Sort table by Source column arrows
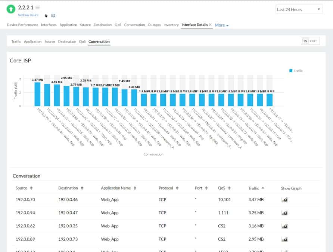The image size is (333, 252). [x=31, y=188]
